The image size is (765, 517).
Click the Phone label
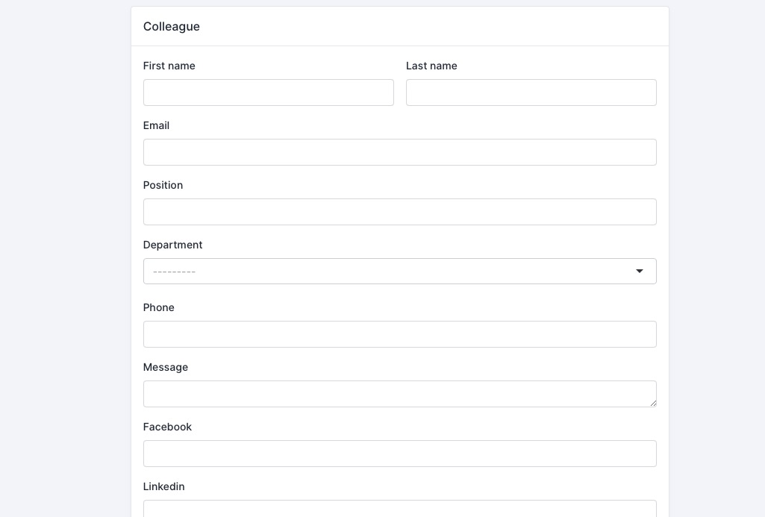159,307
